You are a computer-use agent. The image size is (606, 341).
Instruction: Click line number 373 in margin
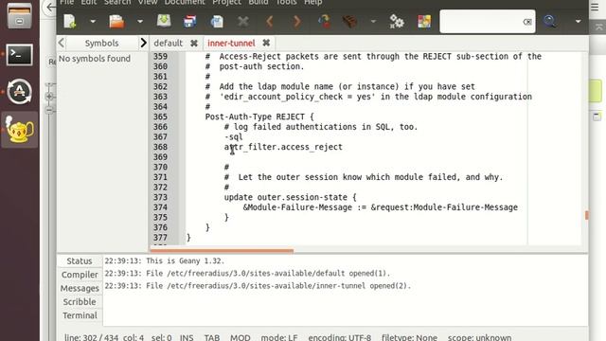pyautogui.click(x=160, y=197)
